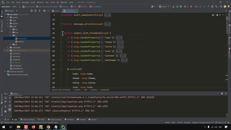The height and width of the screenshot is (130, 231).
Task: Hide the Run panel with its minus icon
Action: coord(226,94)
